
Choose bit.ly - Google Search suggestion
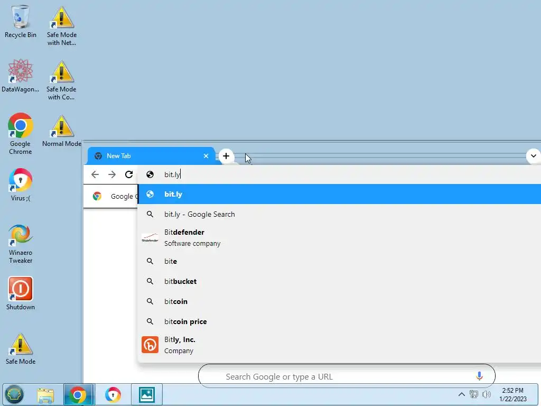click(x=339, y=214)
